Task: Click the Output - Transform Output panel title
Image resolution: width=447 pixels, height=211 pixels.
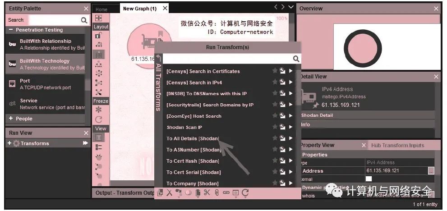Action: click(x=125, y=193)
